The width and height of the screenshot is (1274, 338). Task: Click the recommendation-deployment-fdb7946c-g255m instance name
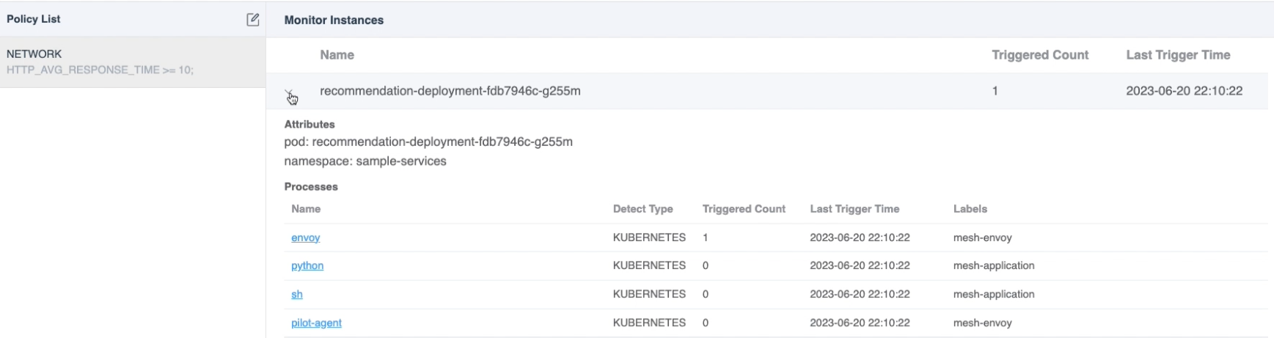coord(450,91)
